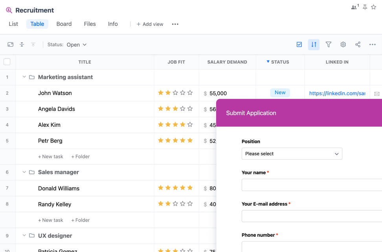The width and height of the screenshot is (382, 252).
Task: Open the toolbar overflow ellipsis menu
Action: pos(372,44)
